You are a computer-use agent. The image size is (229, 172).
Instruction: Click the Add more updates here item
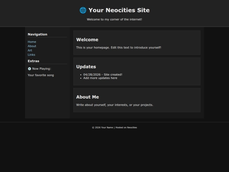coord(100,78)
